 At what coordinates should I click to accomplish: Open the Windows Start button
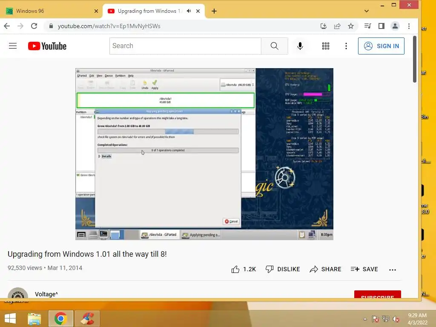click(x=10, y=318)
